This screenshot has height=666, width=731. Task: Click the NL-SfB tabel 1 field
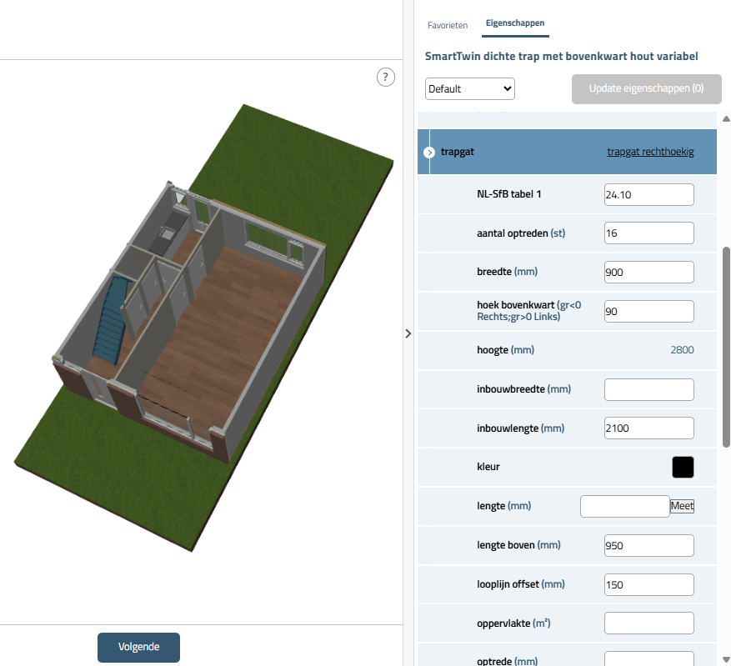[648, 194]
